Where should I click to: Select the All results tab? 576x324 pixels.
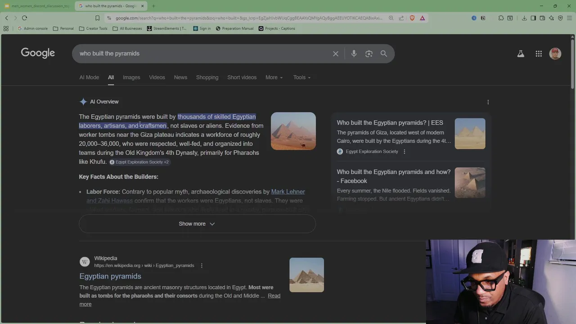tap(111, 77)
